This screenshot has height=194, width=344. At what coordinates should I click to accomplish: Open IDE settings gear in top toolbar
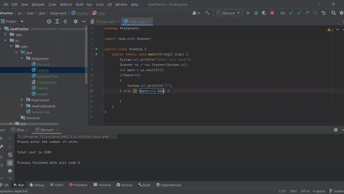coord(342,13)
